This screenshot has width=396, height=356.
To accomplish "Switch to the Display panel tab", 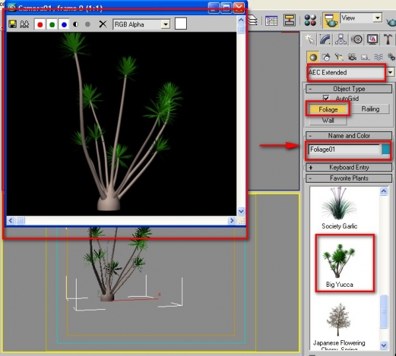I will tap(372, 40).
